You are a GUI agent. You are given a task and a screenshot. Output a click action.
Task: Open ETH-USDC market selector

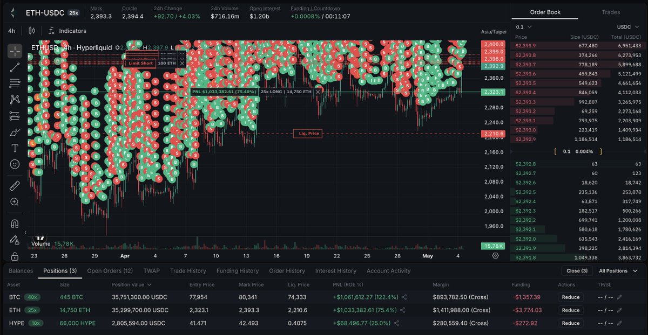tap(45, 12)
